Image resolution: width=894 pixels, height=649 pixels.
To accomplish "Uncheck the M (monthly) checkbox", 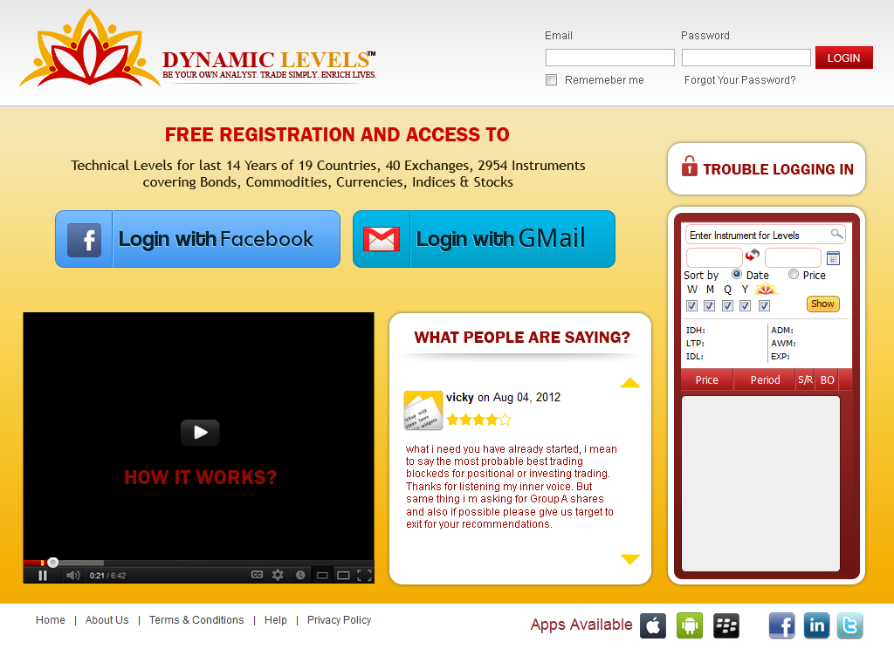I will [709, 306].
